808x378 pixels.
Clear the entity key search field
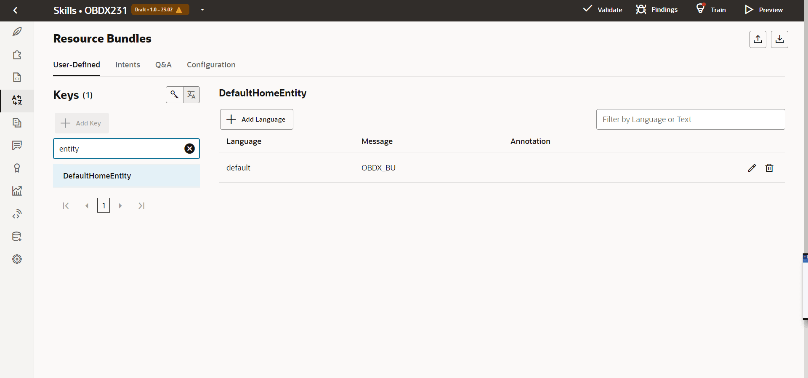[190, 149]
